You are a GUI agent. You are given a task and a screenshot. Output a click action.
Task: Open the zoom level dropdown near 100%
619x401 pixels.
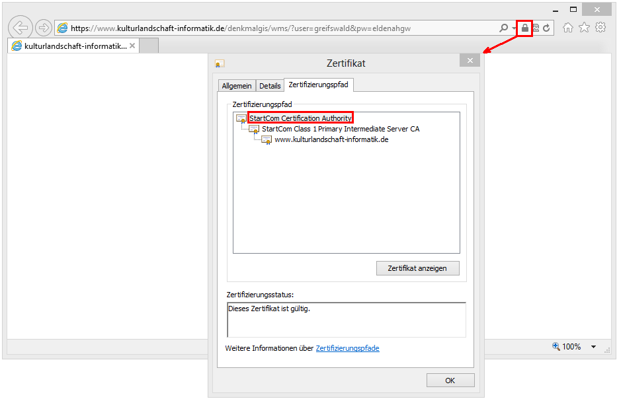(592, 346)
